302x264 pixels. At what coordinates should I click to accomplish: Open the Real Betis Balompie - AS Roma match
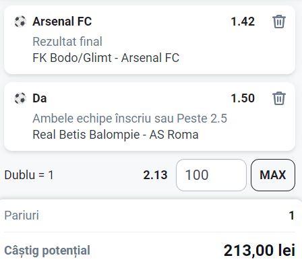tap(115, 135)
